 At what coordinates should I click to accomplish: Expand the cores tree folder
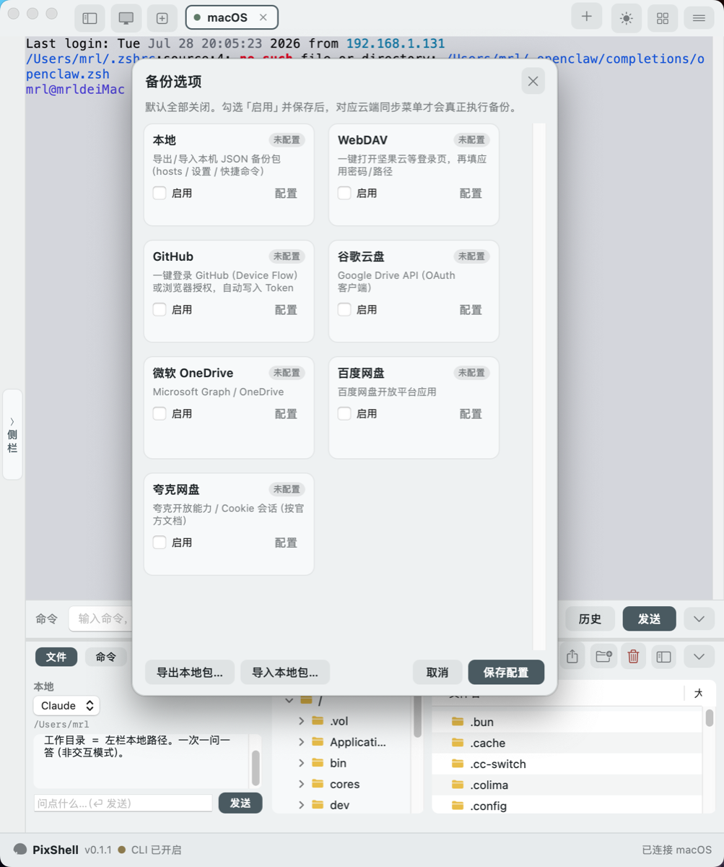tap(301, 784)
